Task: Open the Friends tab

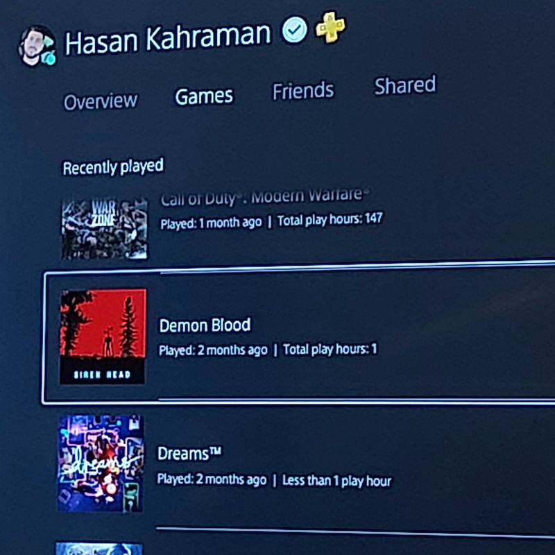Action: tap(303, 91)
